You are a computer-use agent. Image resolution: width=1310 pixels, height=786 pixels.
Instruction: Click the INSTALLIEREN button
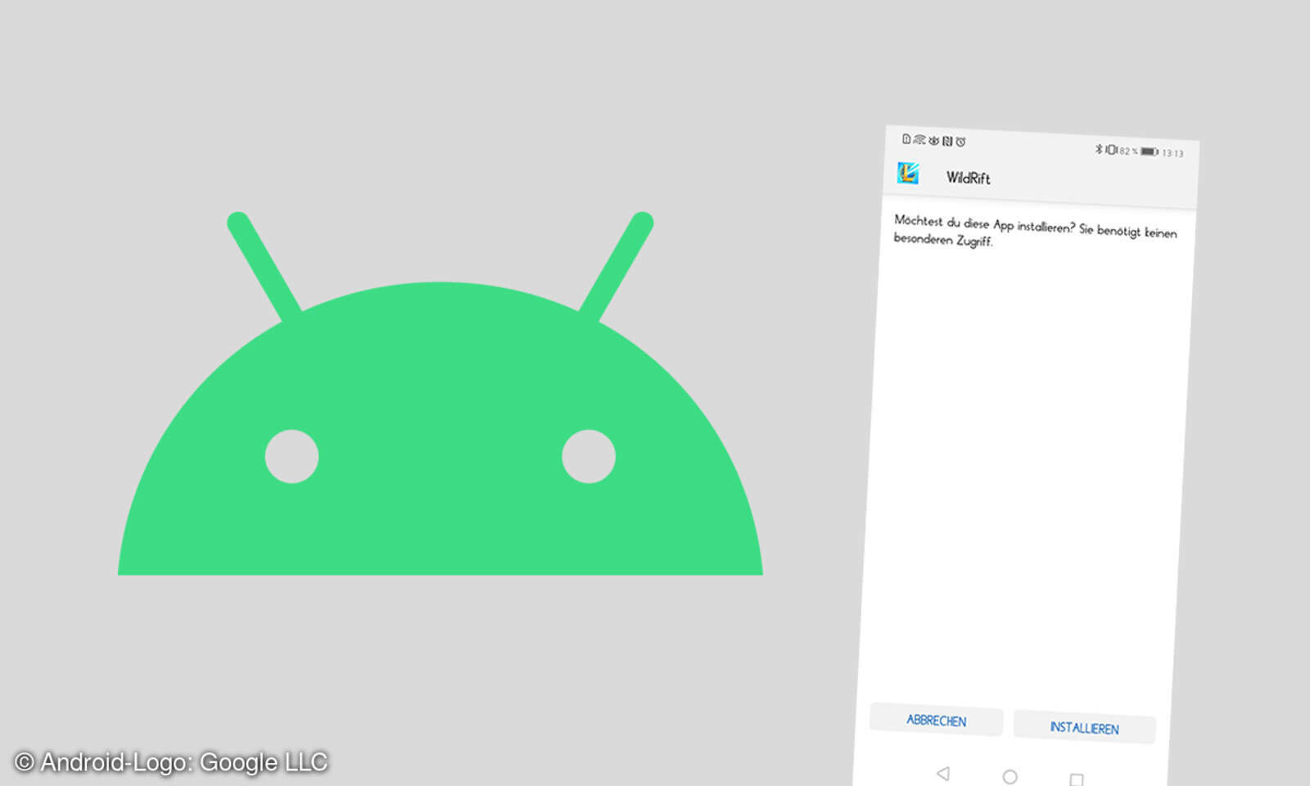tap(1085, 727)
